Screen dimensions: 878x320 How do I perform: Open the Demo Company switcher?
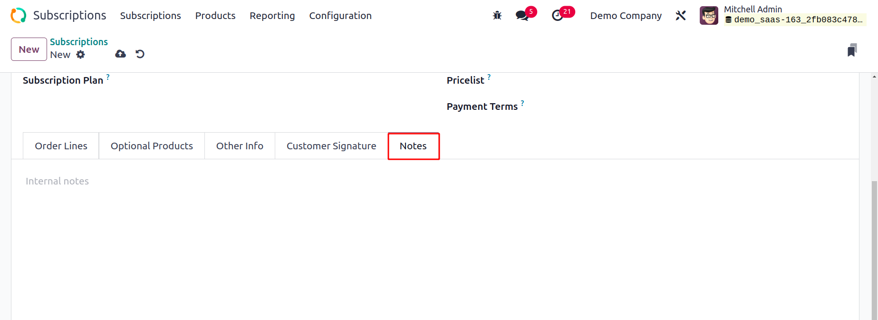[626, 16]
